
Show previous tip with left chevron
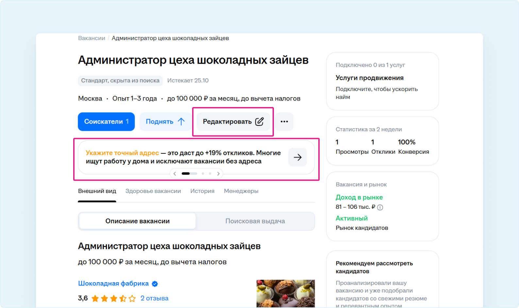pyautogui.click(x=175, y=174)
